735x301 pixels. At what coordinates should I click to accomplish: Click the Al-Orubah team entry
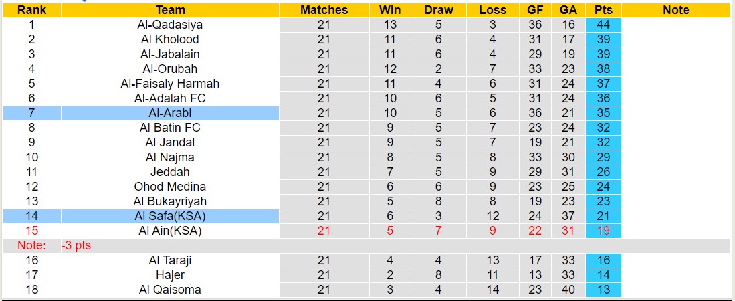point(170,69)
